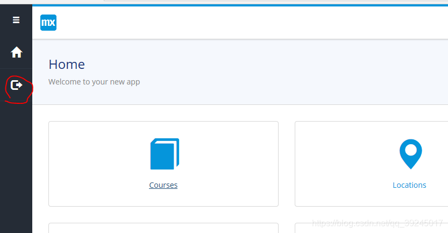Click the blue map pin Locations icon

point(410,154)
